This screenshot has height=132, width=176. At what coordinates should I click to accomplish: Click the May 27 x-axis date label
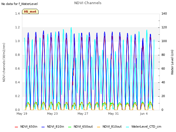[x=83, y=114]
